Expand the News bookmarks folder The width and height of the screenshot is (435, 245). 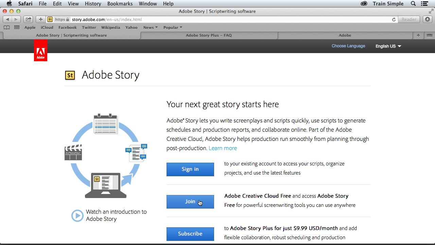[150, 28]
